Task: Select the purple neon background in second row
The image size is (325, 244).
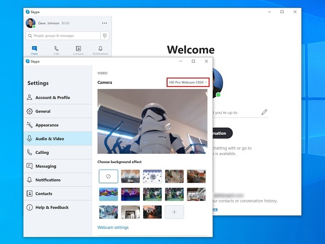Action: point(131,194)
